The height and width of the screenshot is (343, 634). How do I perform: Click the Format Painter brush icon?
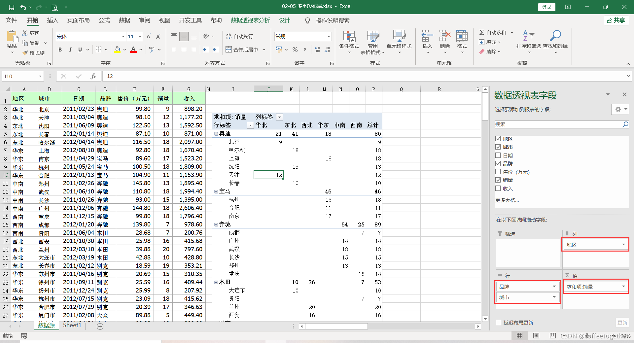[25, 53]
